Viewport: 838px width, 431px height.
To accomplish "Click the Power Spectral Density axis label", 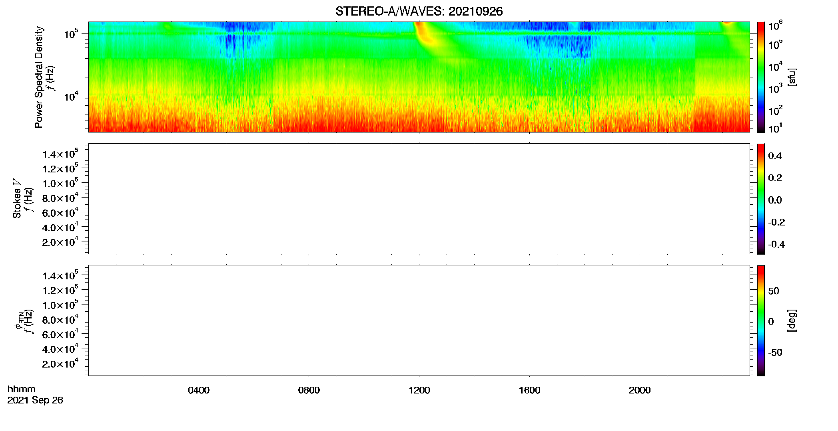I will (x=39, y=77).
